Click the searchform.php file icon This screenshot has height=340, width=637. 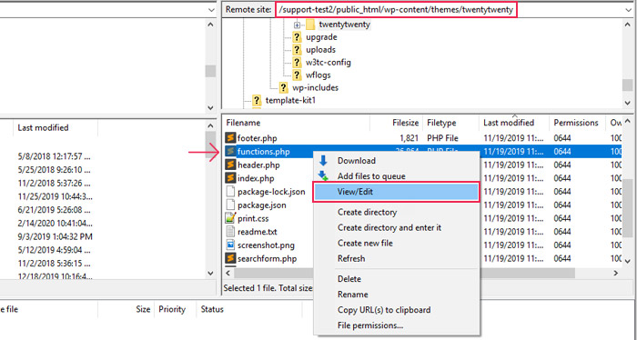(x=230, y=258)
